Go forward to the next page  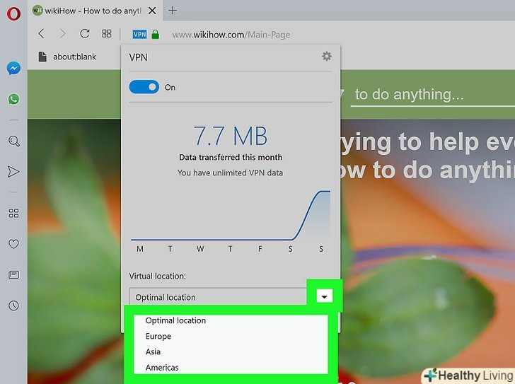[62, 33]
